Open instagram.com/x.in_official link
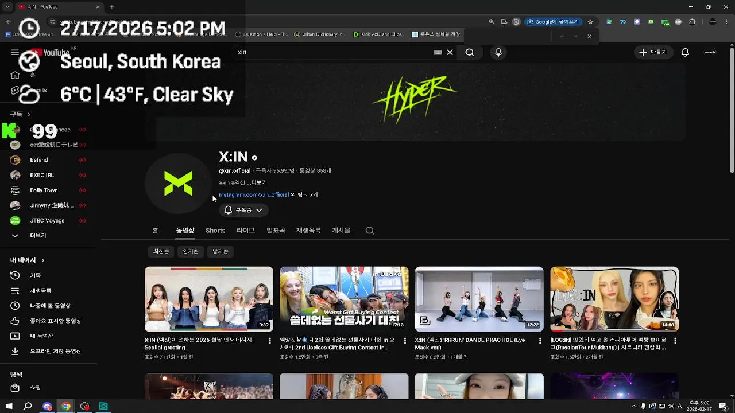Viewport: 735px width, 413px height. pos(254,194)
